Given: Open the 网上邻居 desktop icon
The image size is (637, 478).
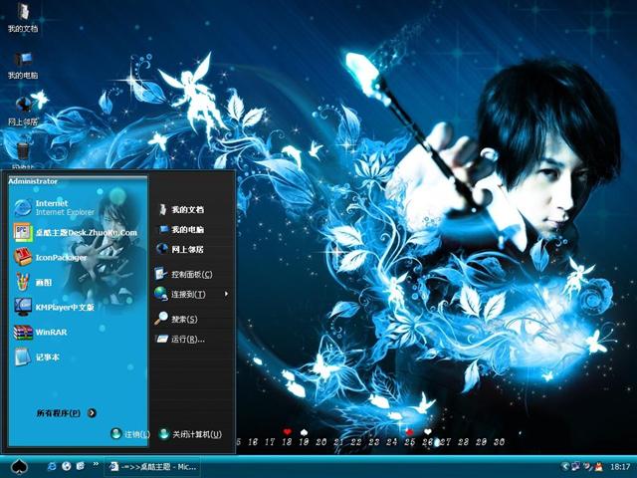Looking at the screenshot, I should pos(24,111).
